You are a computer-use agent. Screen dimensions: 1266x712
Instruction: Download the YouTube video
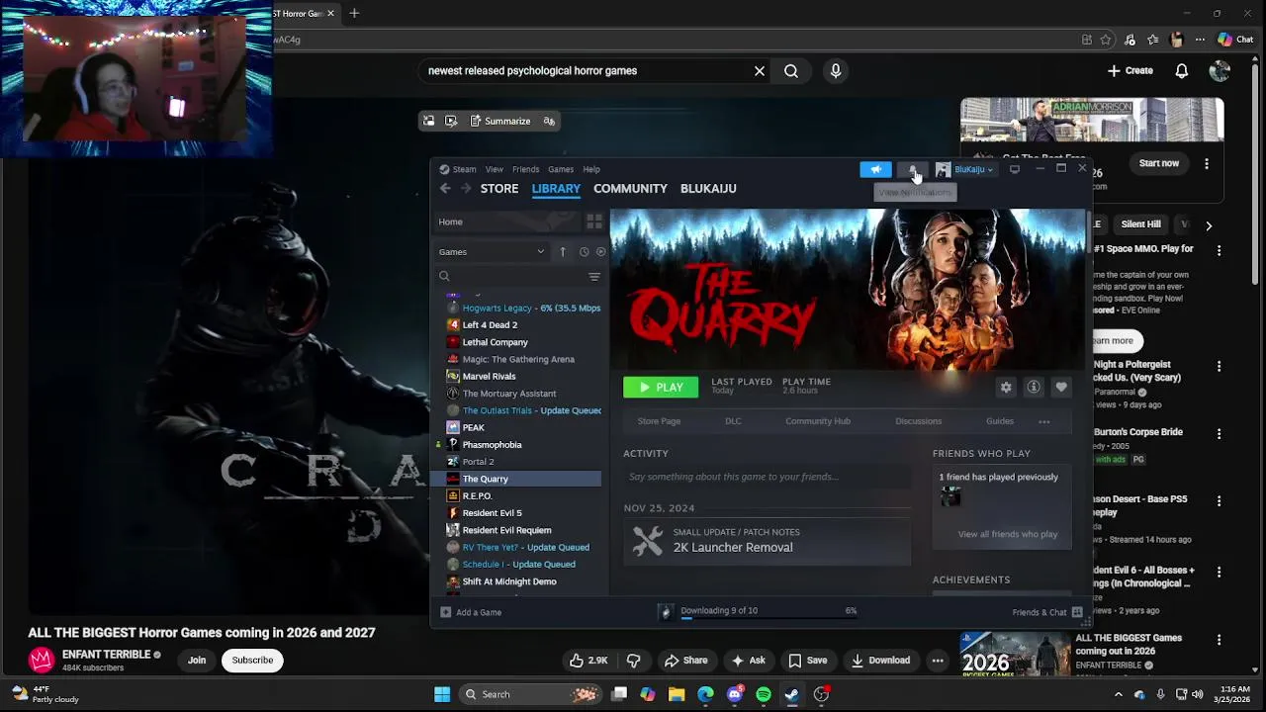tap(880, 661)
